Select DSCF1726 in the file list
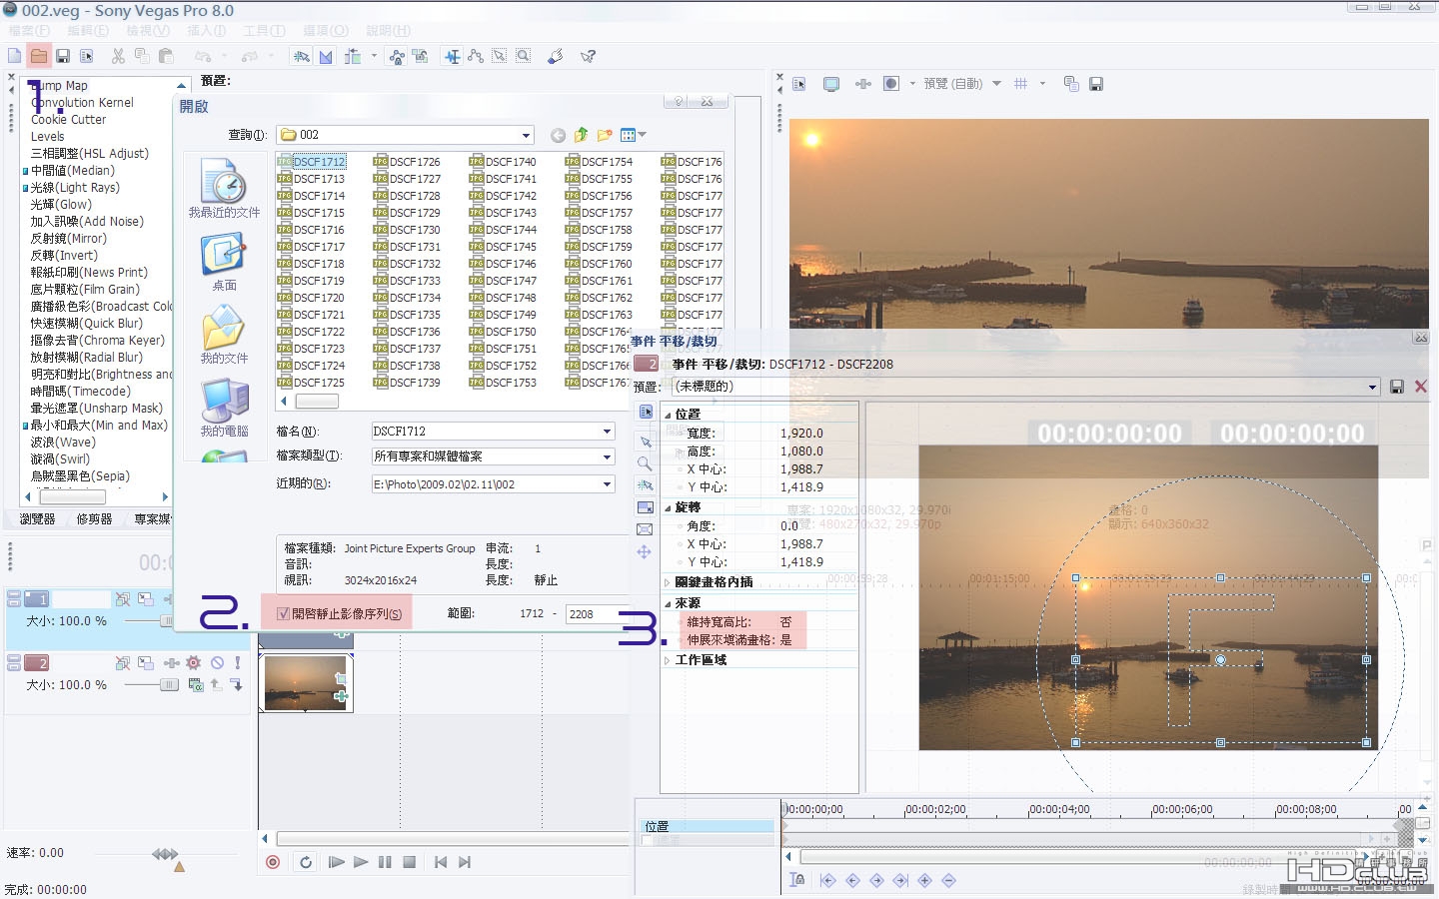 click(414, 162)
